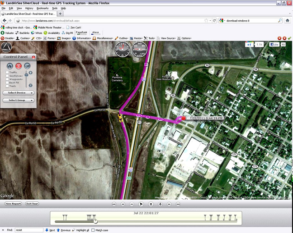293x233 pixels.
Task: Open a new tab with the plus button
Action: [x=60, y=14]
